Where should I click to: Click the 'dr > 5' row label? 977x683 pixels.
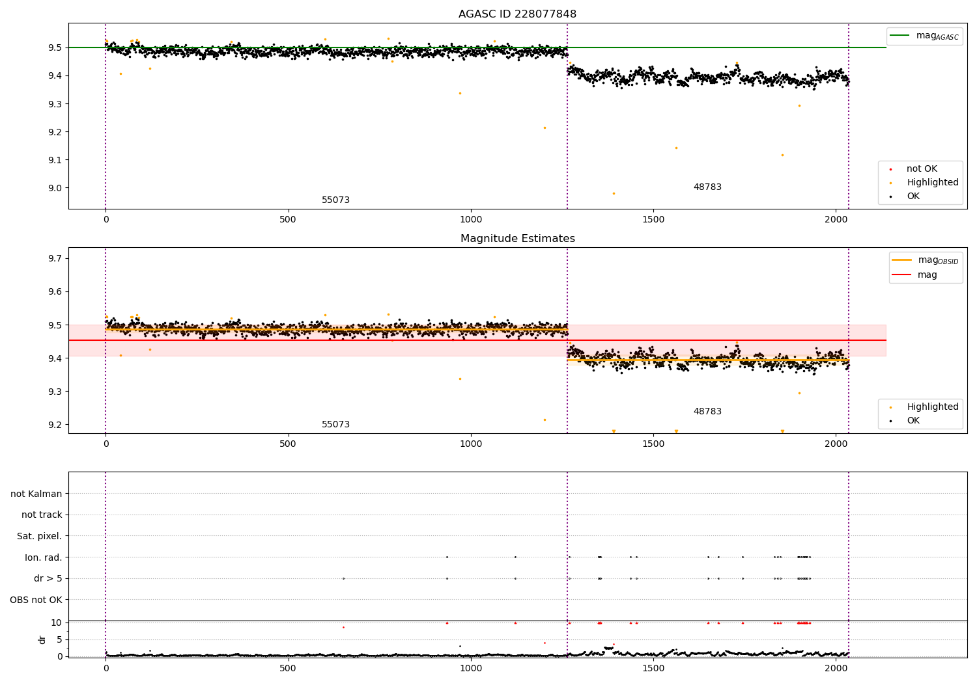(x=48, y=578)
